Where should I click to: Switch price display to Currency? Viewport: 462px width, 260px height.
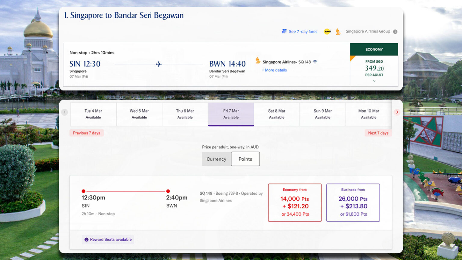(216, 159)
